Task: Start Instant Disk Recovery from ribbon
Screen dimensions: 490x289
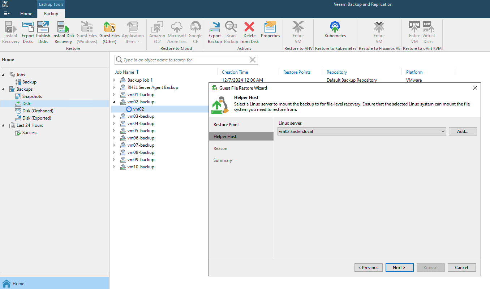Action: click(x=63, y=32)
